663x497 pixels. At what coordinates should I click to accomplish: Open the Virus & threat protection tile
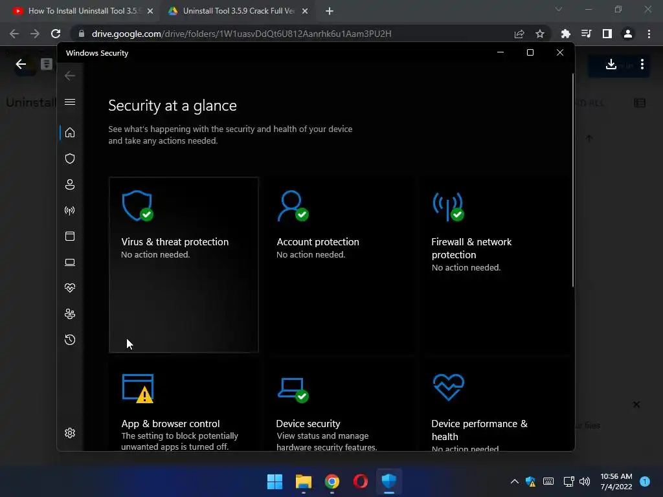[184, 265]
